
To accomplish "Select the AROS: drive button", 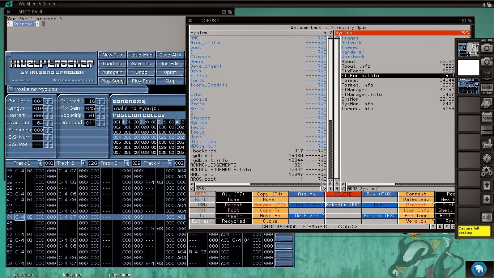I will 202,194.
